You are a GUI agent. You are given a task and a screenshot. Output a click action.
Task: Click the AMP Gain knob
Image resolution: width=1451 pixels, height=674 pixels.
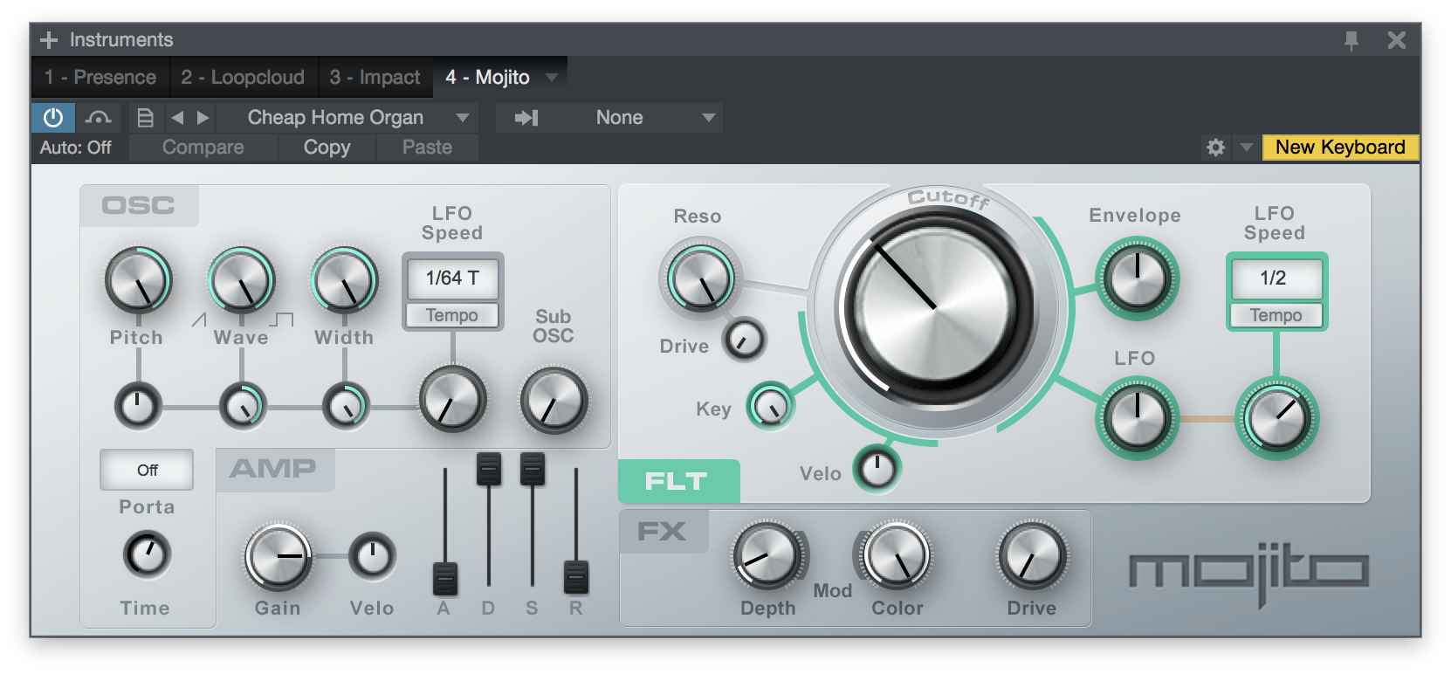click(279, 556)
